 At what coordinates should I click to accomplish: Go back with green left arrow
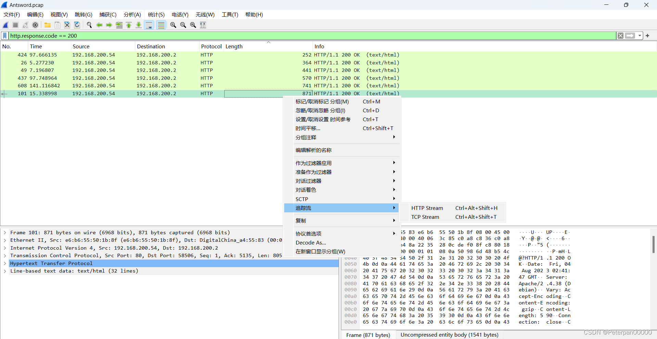pos(99,25)
